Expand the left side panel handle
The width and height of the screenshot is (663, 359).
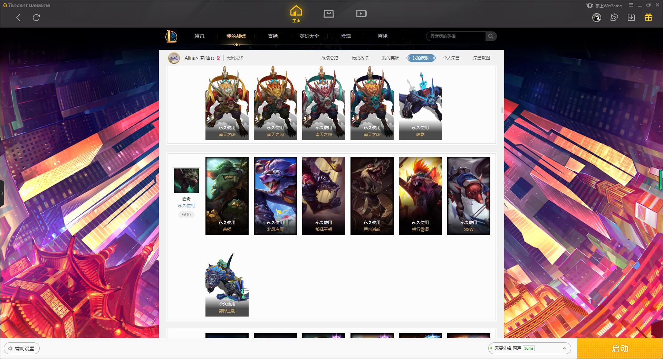[2, 193]
